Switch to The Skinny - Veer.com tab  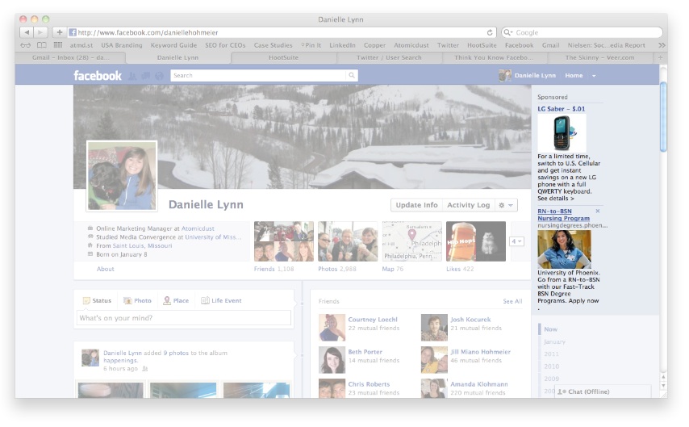point(599,57)
